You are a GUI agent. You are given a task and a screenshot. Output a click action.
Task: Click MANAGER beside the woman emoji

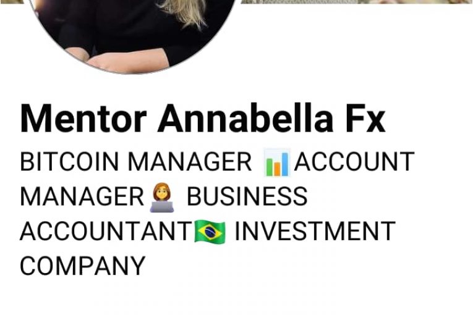click(82, 196)
